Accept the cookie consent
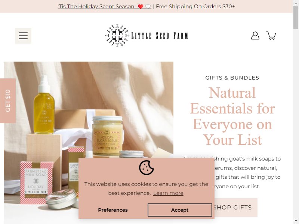This screenshot has height=224, width=299. click(x=180, y=210)
